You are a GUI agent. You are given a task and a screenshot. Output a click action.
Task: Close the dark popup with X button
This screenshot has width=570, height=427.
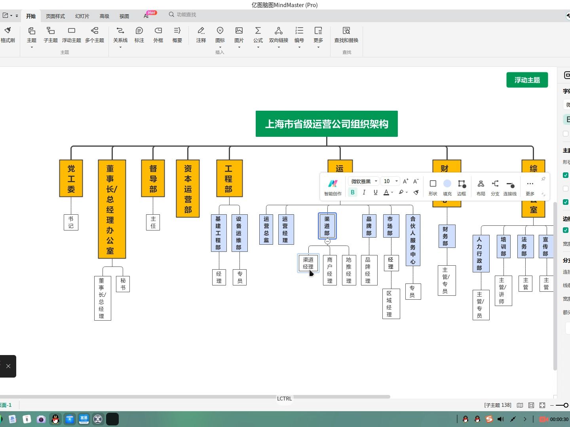pyautogui.click(x=8, y=366)
